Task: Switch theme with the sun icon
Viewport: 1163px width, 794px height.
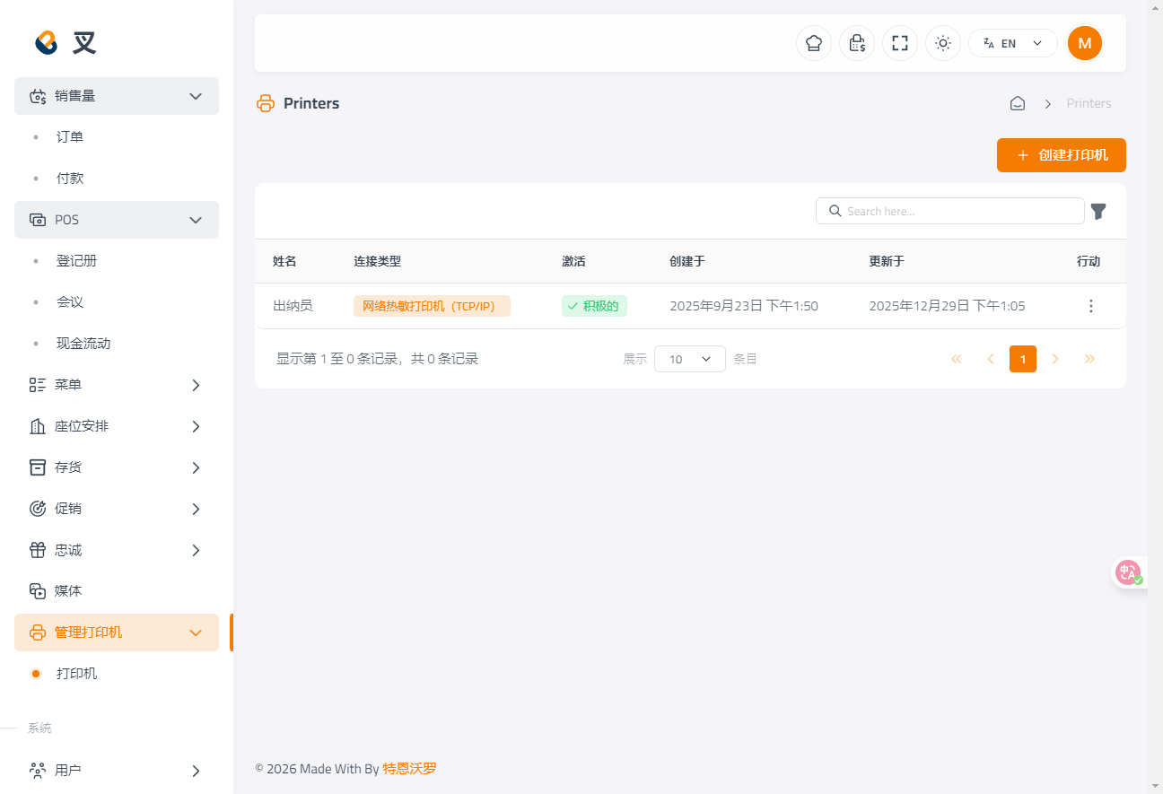Action: point(943,43)
